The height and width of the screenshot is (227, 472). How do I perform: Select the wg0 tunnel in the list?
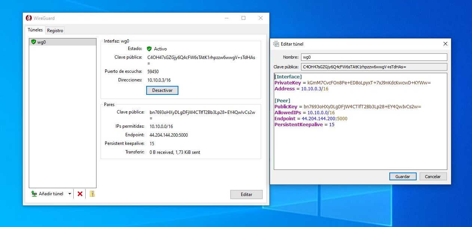pos(62,42)
